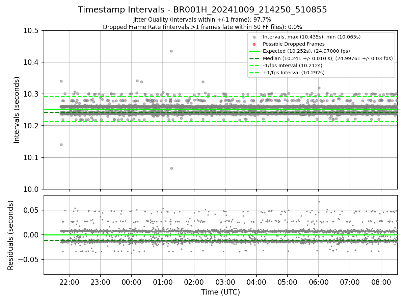Click the '00:00' x-axis tick label
Viewport: 405px width, 304px height.
click(132, 282)
